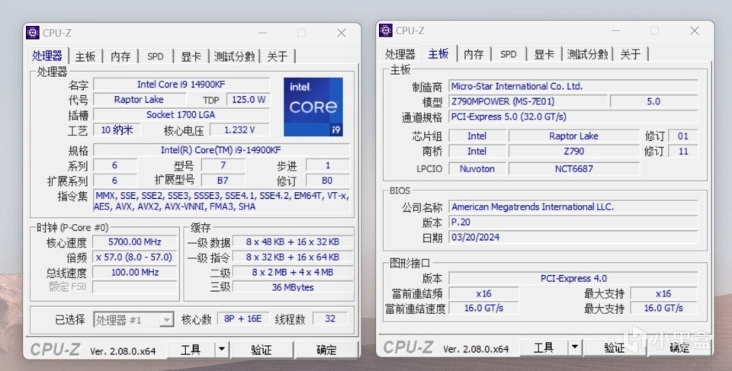Click L3 cache 36 MBytes value
732x371 pixels.
(x=293, y=287)
